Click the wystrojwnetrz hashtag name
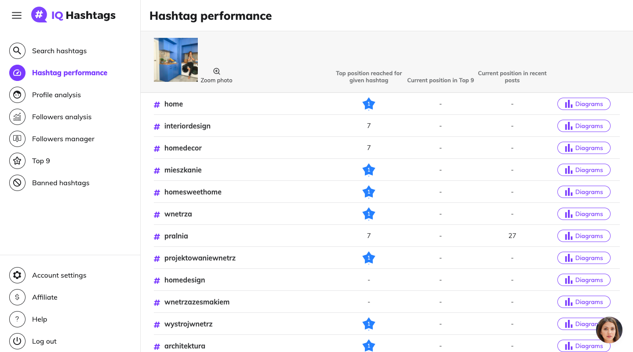The height and width of the screenshot is (352, 633). point(189,324)
